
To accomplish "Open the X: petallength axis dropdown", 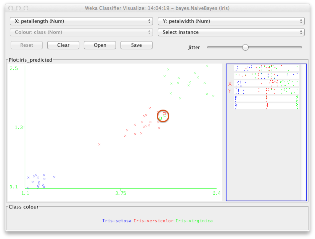I will coord(81,21).
